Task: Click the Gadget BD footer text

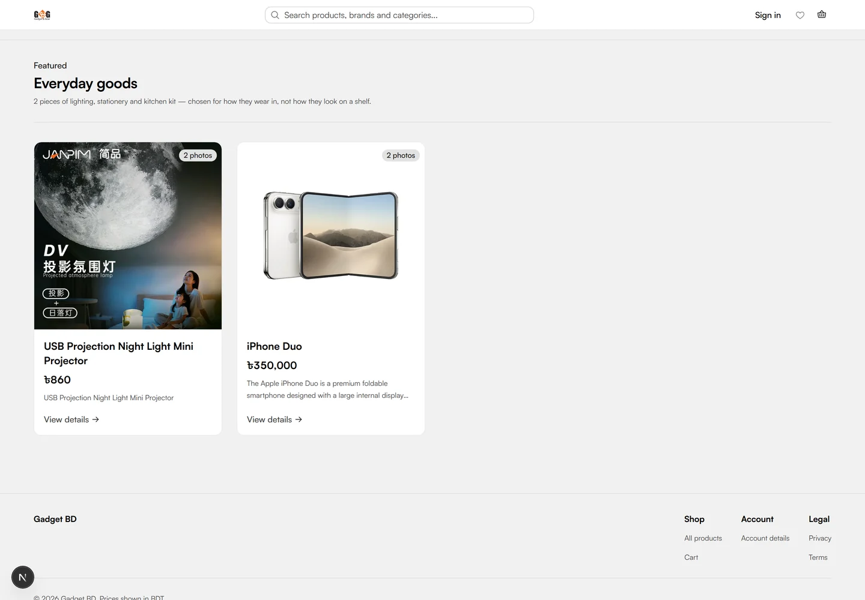Action: (55, 519)
